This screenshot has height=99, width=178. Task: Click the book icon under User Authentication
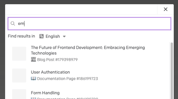pos(33,78)
